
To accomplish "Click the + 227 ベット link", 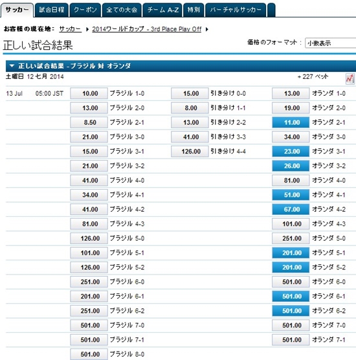I will click(x=313, y=76).
